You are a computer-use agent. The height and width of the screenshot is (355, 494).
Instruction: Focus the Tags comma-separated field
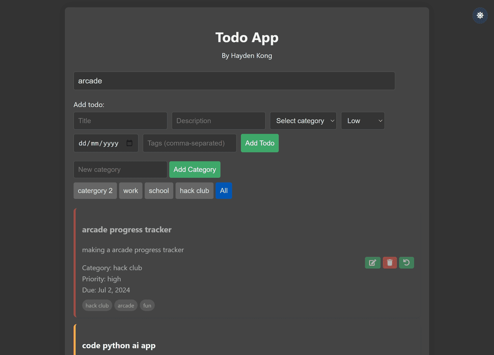(189, 143)
